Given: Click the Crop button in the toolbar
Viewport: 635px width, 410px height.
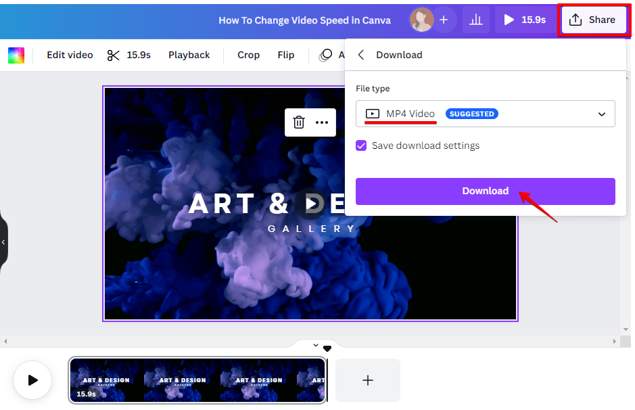Looking at the screenshot, I should click(x=248, y=55).
